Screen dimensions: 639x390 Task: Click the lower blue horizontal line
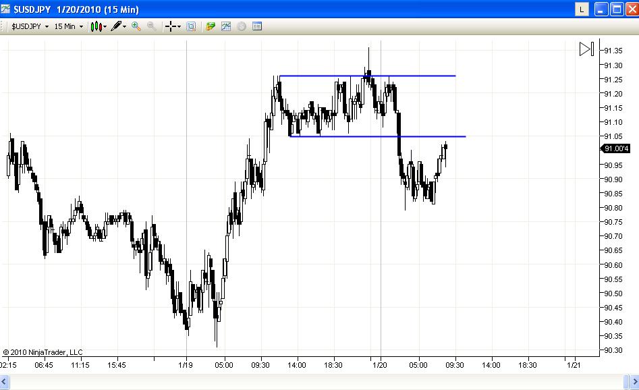(377, 136)
